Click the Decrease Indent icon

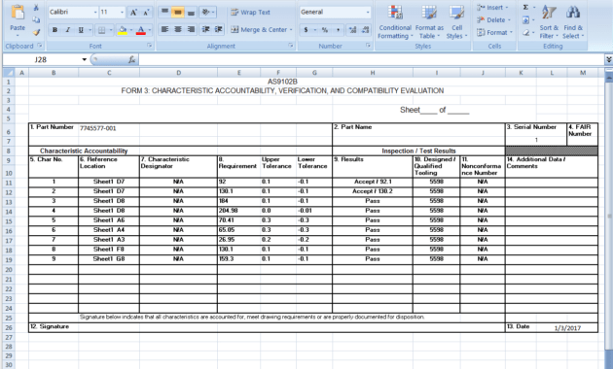206,30
